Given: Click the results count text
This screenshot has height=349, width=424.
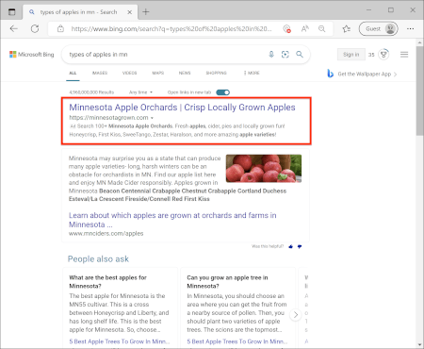Looking at the screenshot, I should [91, 92].
